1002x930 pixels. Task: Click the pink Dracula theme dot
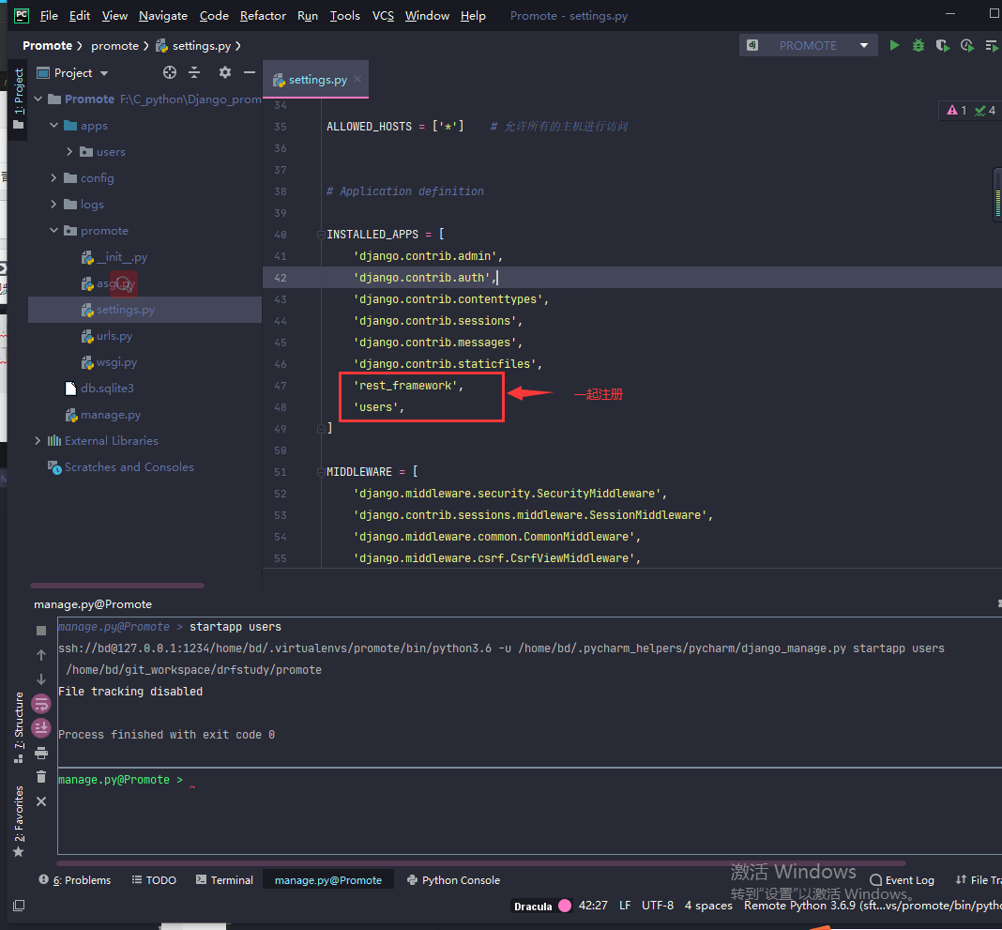click(564, 906)
